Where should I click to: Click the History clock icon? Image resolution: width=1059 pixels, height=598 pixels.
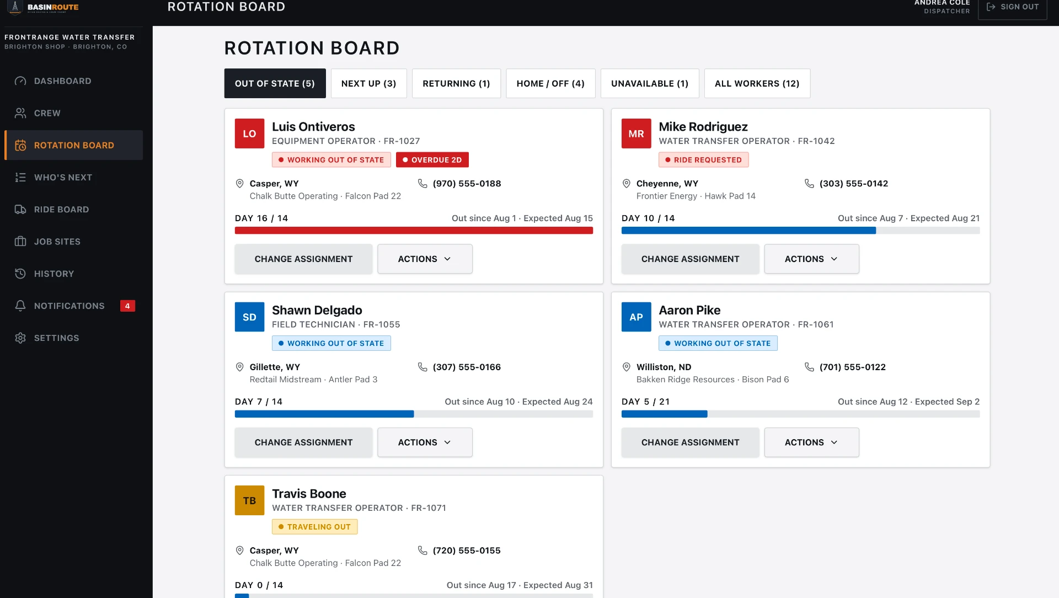pos(20,274)
